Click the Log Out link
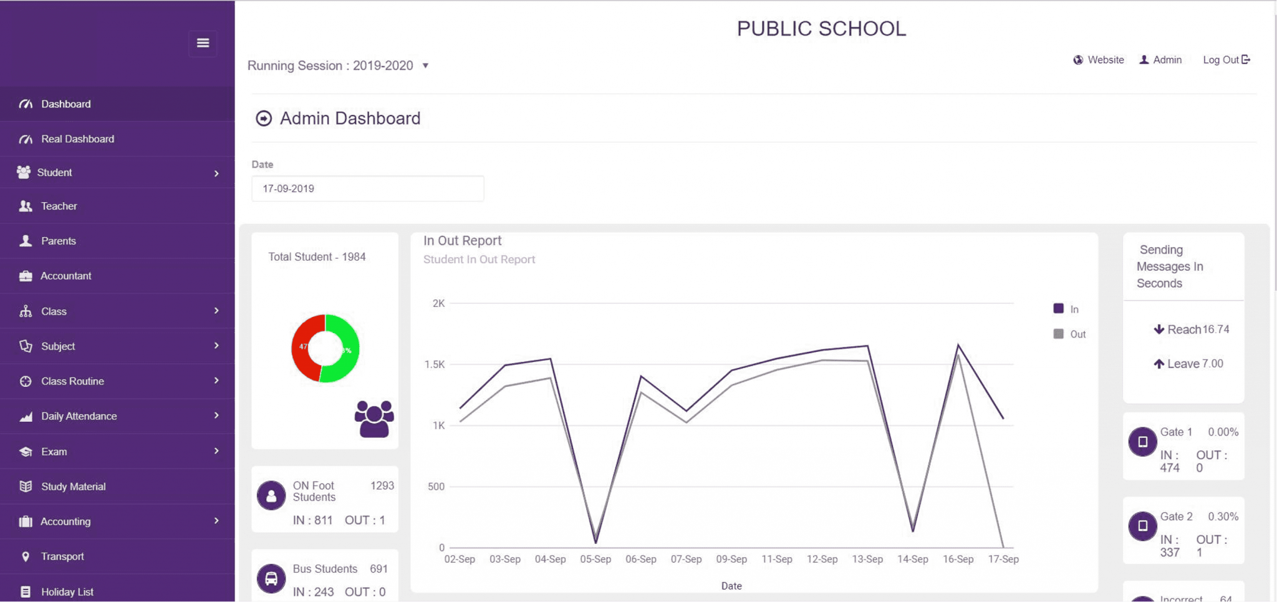 tap(1225, 59)
